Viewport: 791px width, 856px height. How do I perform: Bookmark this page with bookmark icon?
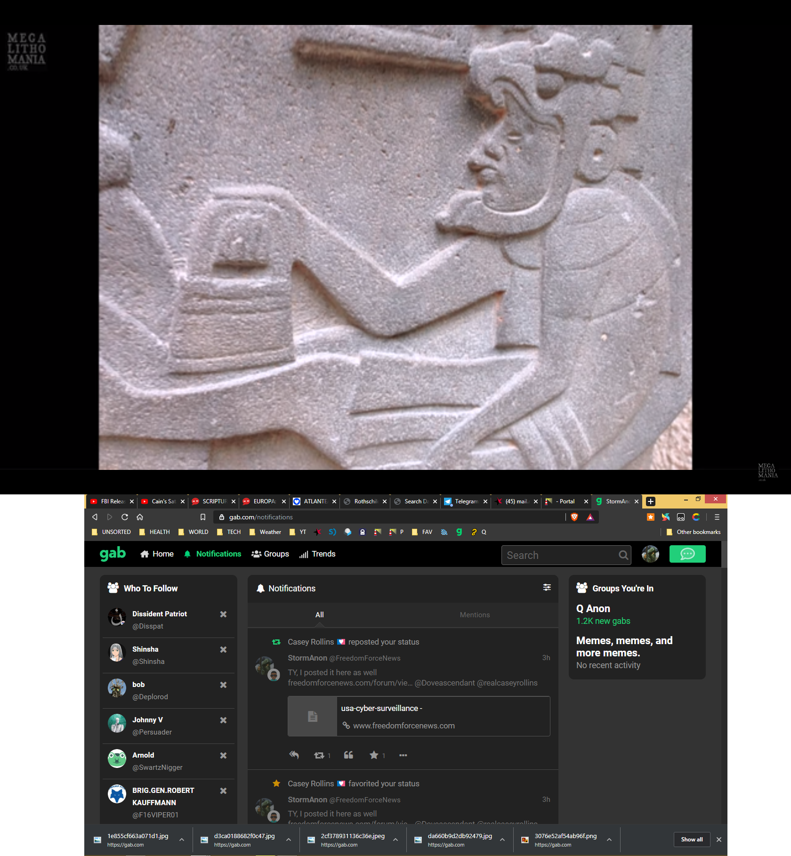coord(203,517)
